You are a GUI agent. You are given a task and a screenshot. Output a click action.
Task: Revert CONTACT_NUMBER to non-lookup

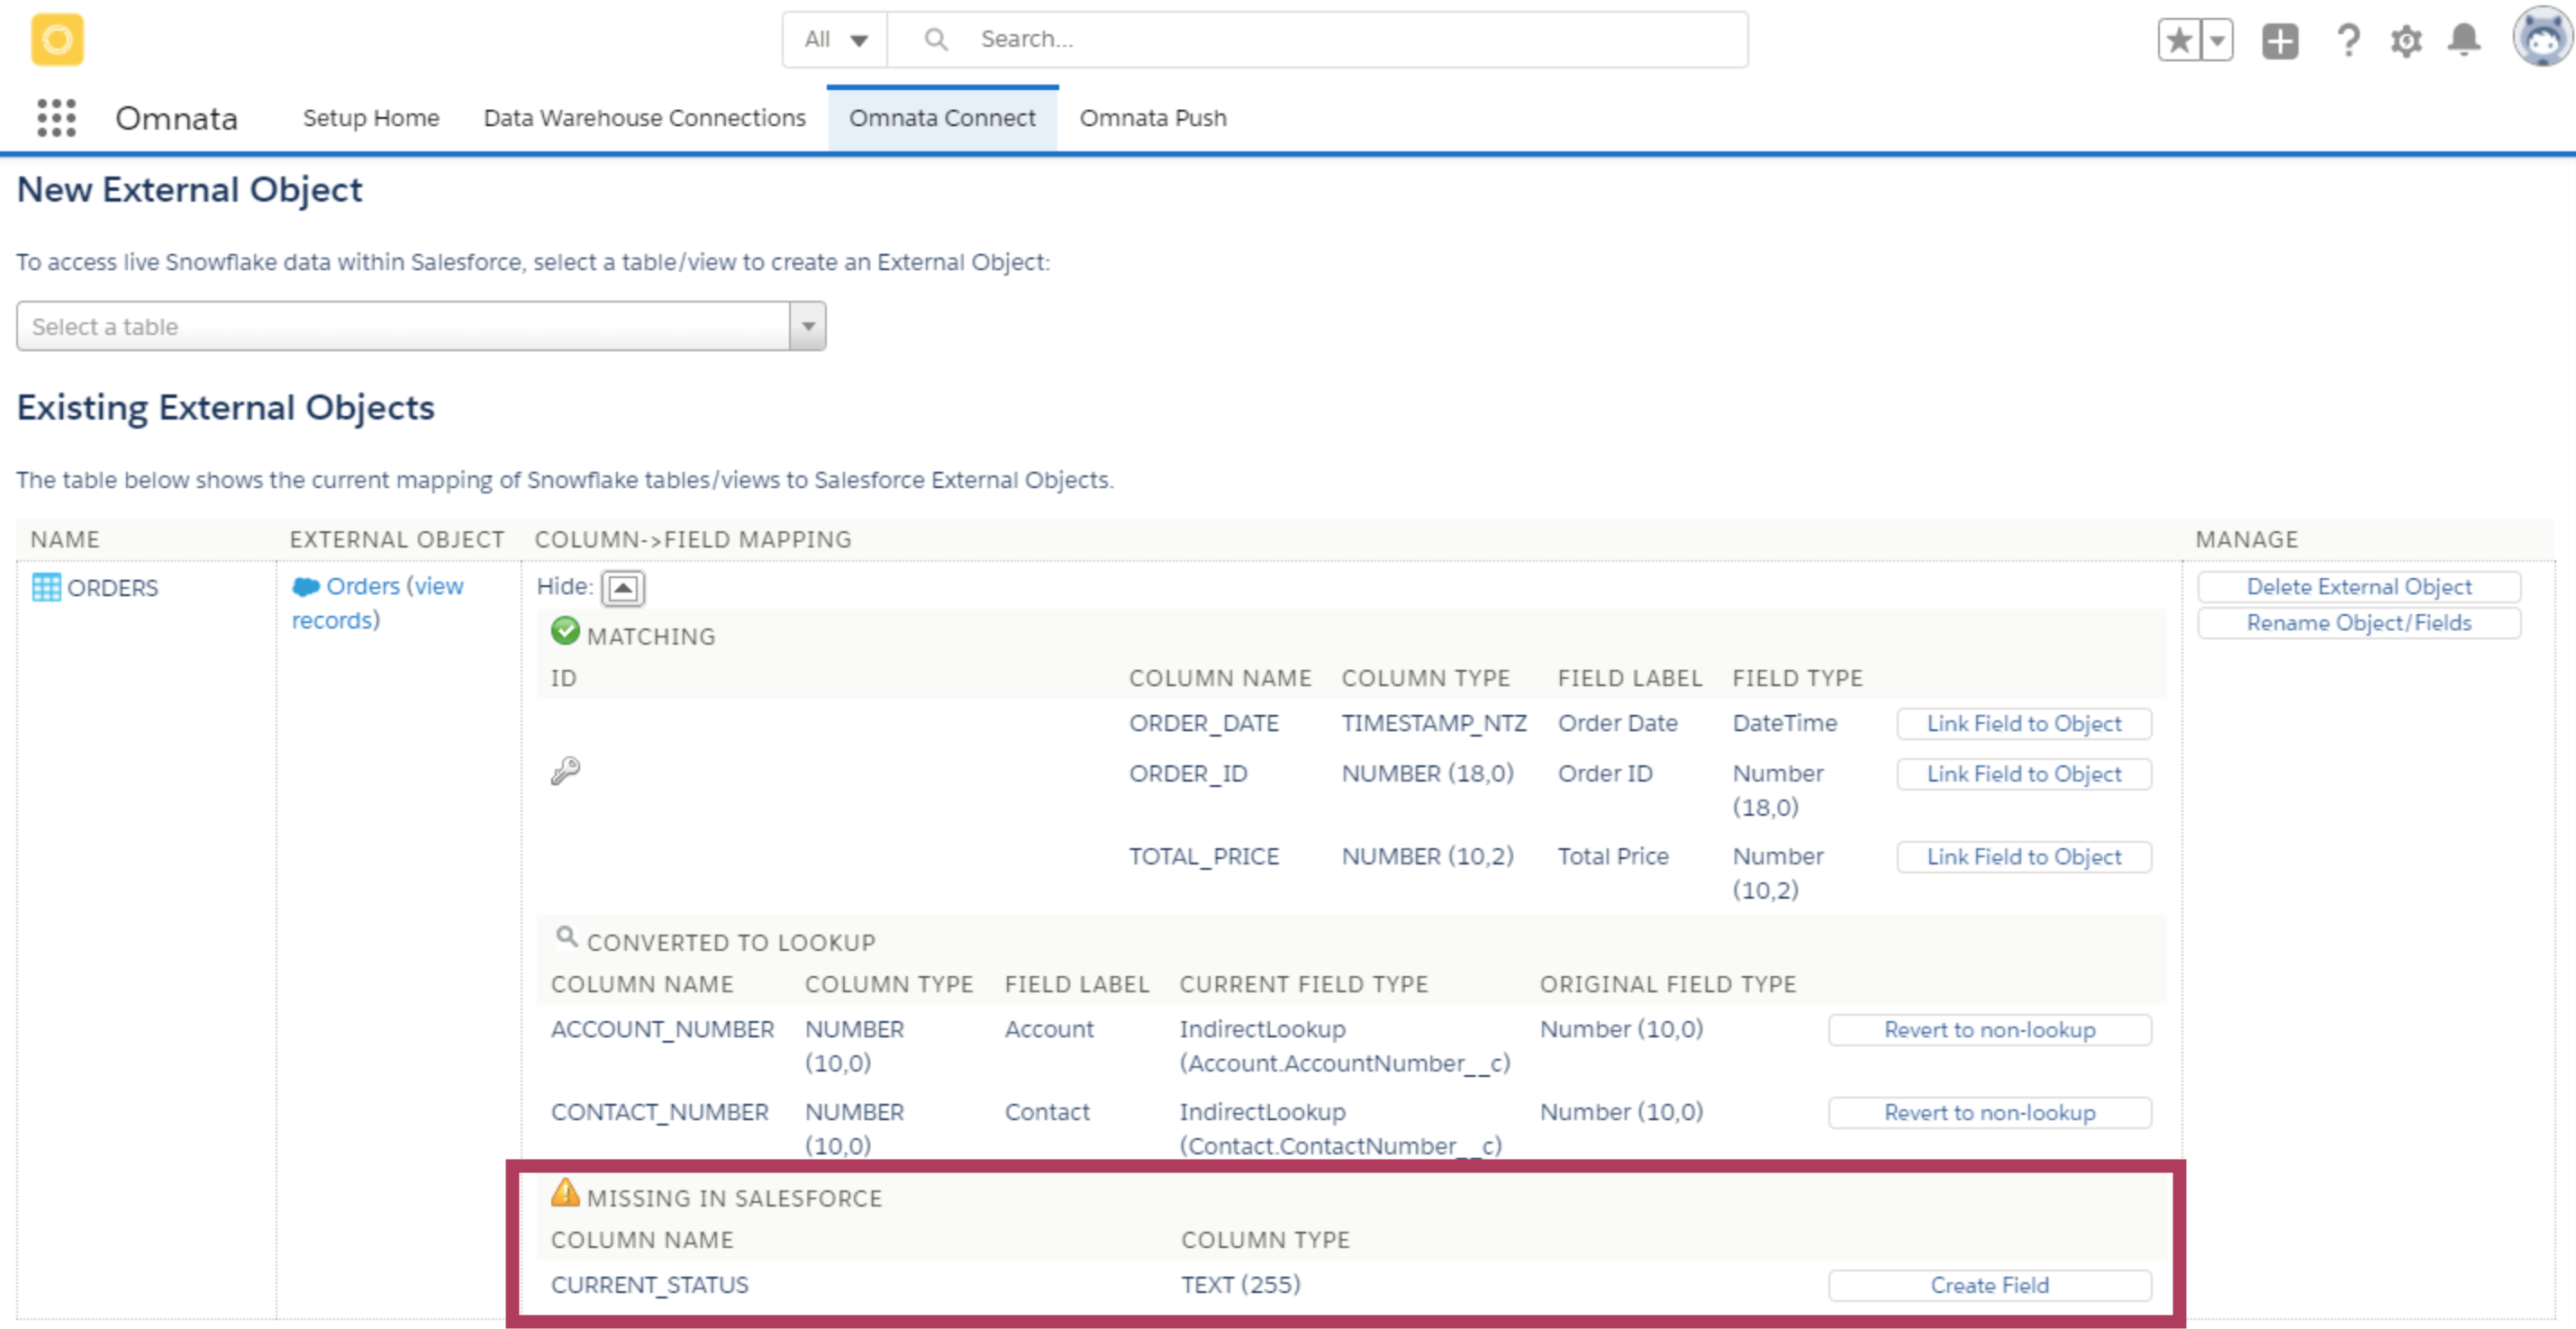click(x=1989, y=1112)
